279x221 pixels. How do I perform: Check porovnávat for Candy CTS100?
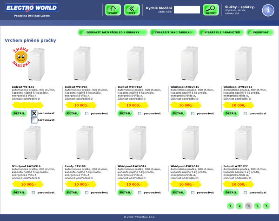click(86, 193)
